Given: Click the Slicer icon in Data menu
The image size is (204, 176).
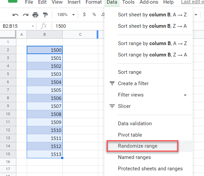Looking at the screenshot, I should click(112, 106).
